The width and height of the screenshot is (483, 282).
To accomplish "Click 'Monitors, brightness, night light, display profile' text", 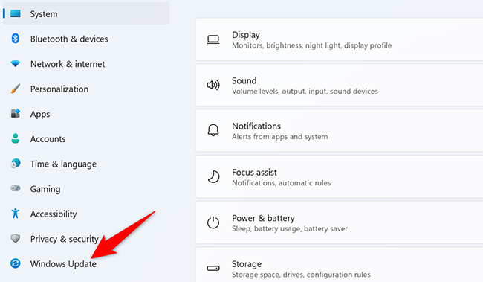I will click(312, 45).
